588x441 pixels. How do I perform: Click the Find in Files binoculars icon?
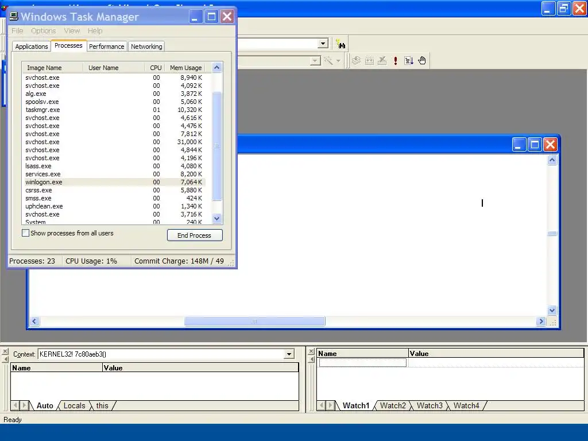coord(341,44)
